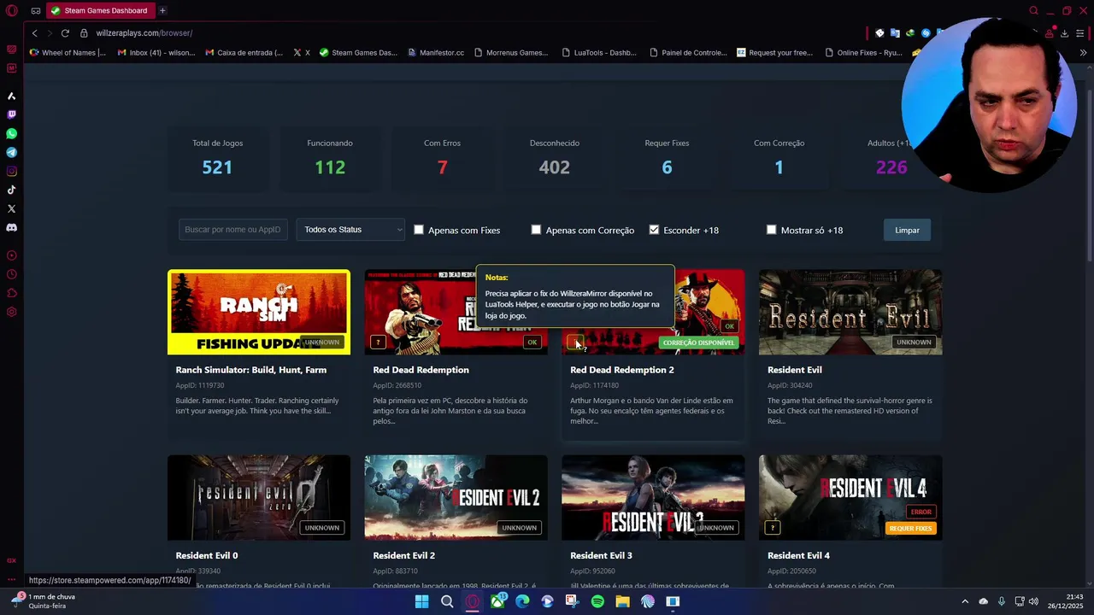Open the weather widget 1 mm de chuva
Image resolution: width=1094 pixels, height=615 pixels.
click(47, 601)
